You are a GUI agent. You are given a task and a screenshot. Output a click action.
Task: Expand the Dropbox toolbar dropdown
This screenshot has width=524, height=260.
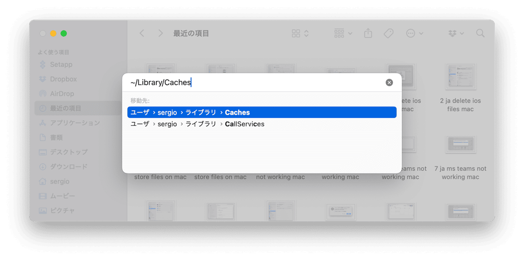click(x=456, y=33)
